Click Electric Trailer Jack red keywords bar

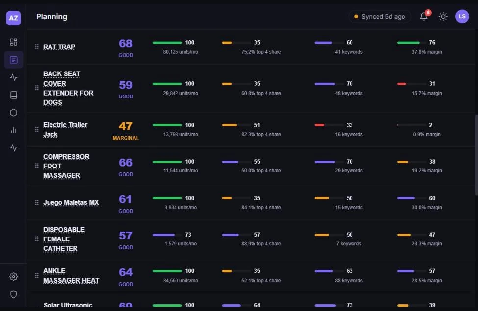coord(319,125)
